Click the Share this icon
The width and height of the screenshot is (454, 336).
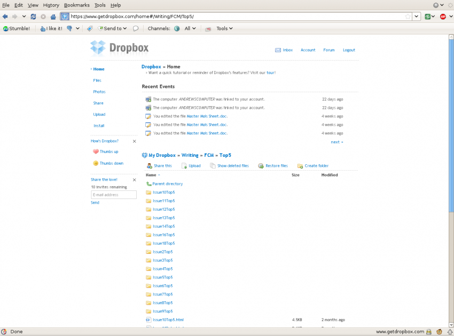(150, 166)
